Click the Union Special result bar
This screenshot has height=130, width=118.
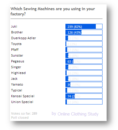pyautogui.click(x=84, y=102)
